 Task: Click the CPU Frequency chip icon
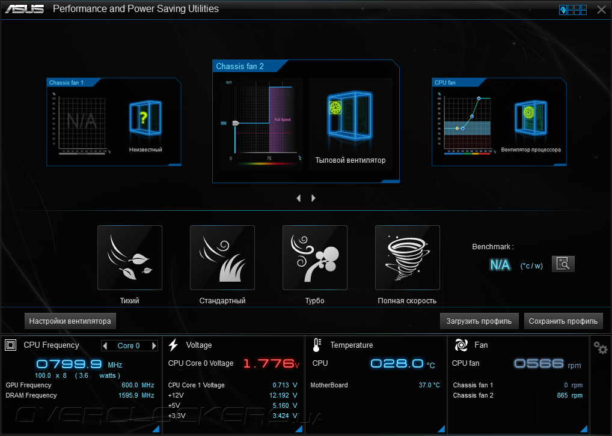[11, 345]
